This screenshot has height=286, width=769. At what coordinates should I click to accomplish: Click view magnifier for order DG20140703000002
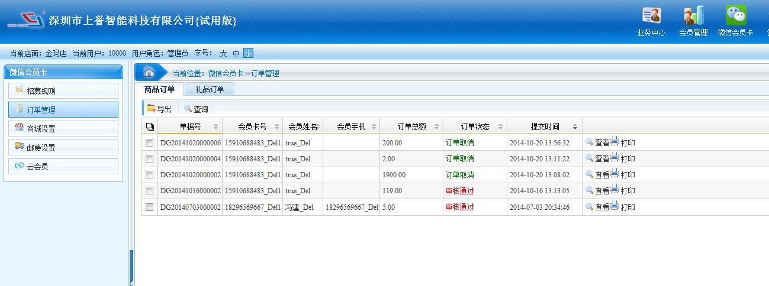(x=589, y=207)
